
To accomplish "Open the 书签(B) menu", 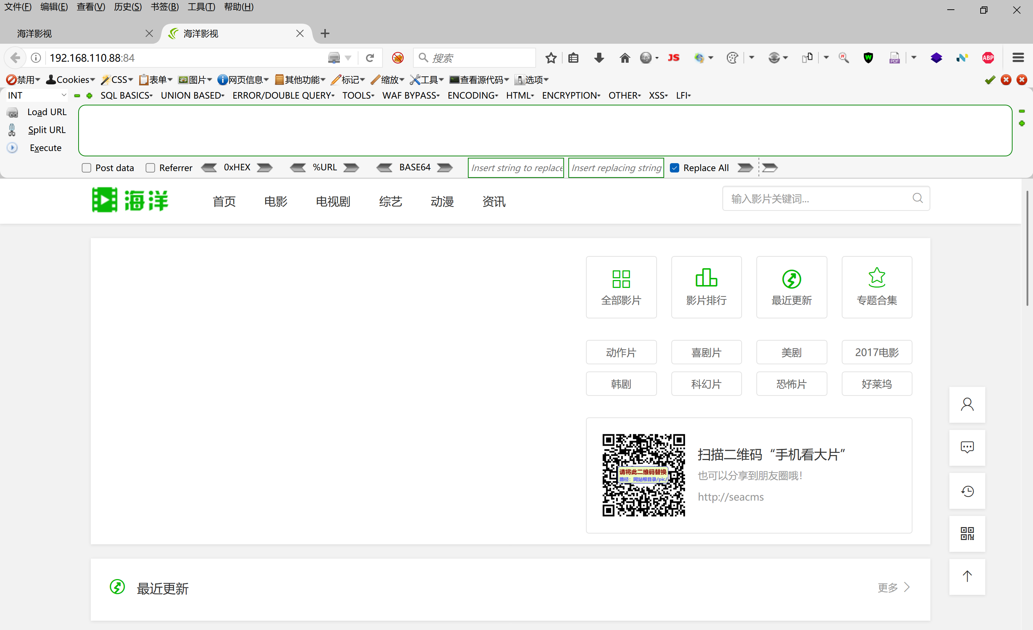I will [164, 7].
